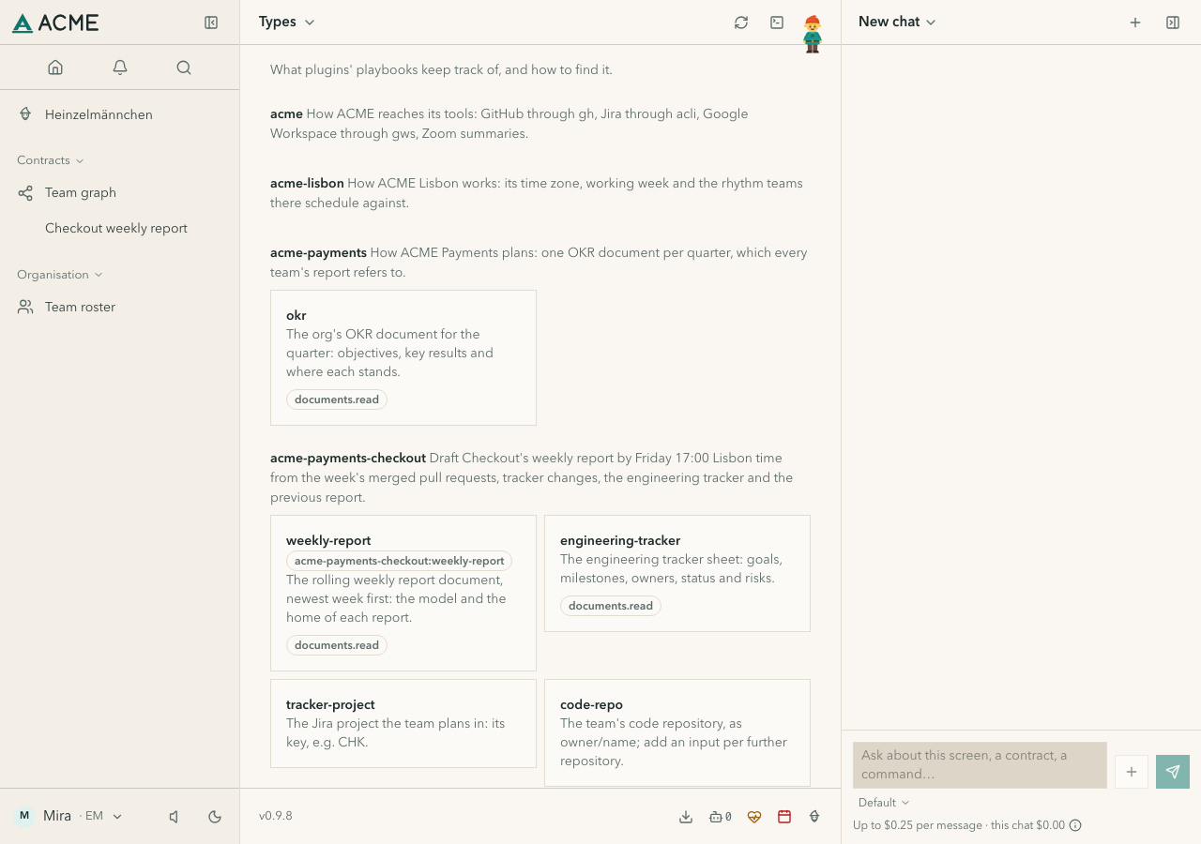Click the ACME logo
The height and width of the screenshot is (844, 1201).
tap(55, 23)
